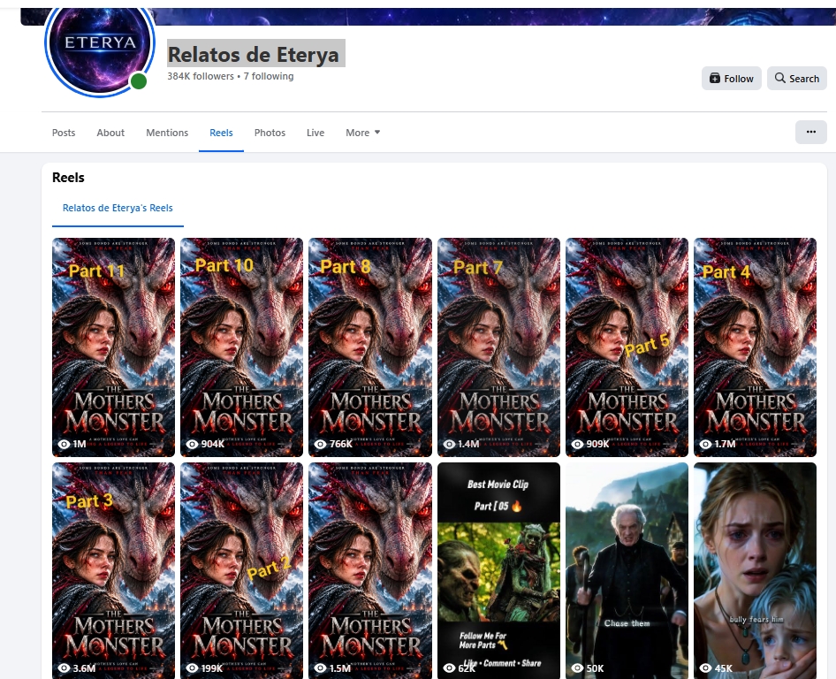
Task: Click the Reels section heading
Action: (68, 178)
